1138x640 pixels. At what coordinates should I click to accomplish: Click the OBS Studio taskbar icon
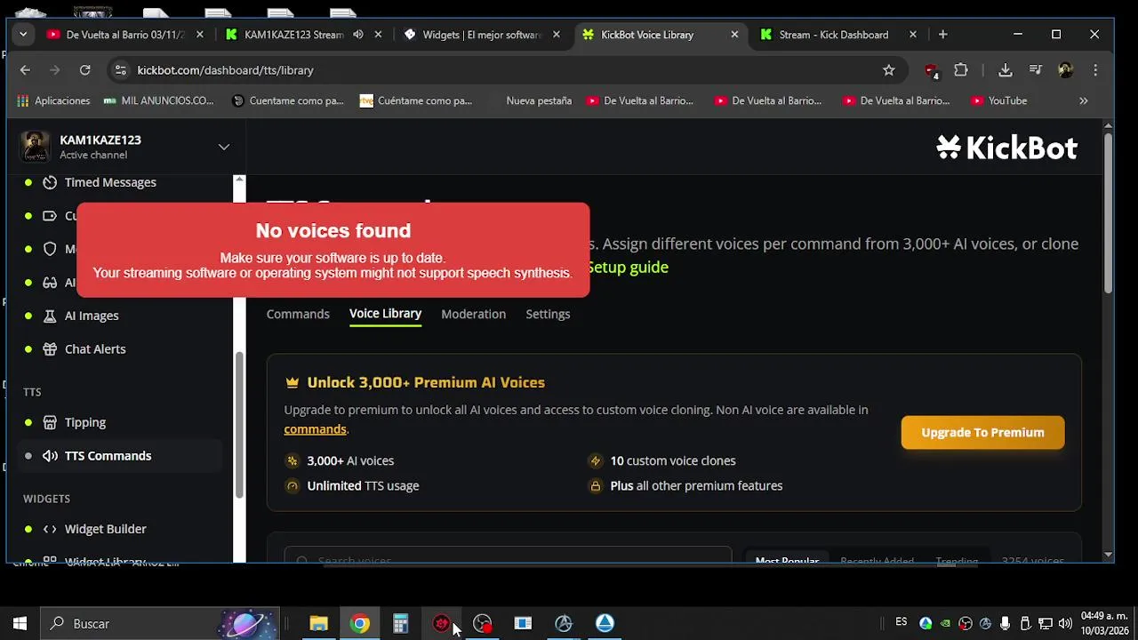[x=482, y=623]
